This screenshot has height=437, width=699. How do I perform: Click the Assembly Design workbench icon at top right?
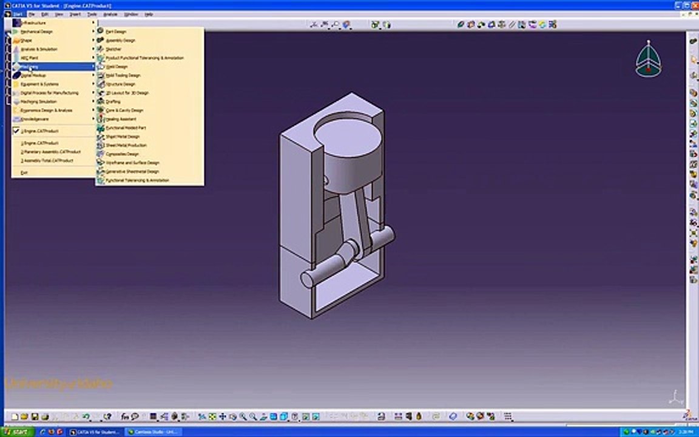click(x=693, y=41)
